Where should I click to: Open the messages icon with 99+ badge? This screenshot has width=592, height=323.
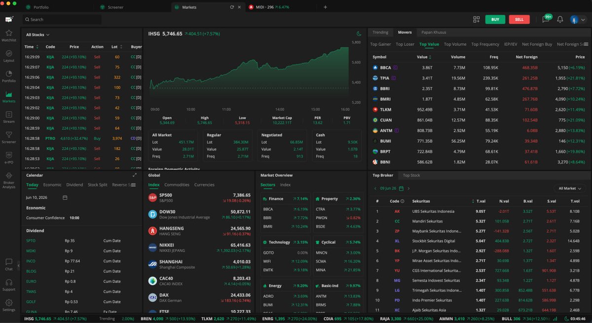coord(546,19)
